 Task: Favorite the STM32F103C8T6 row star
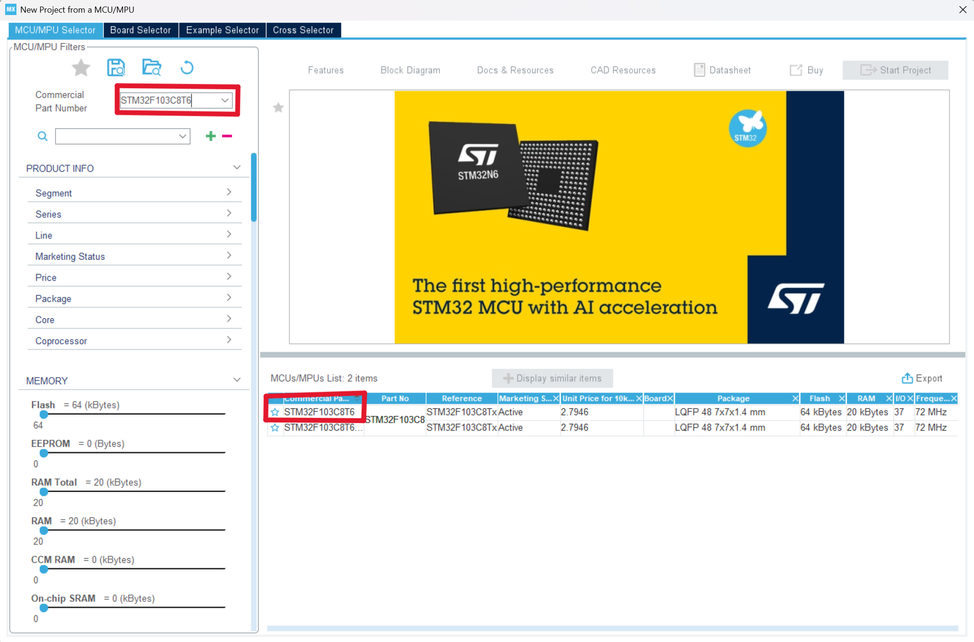[x=275, y=412]
